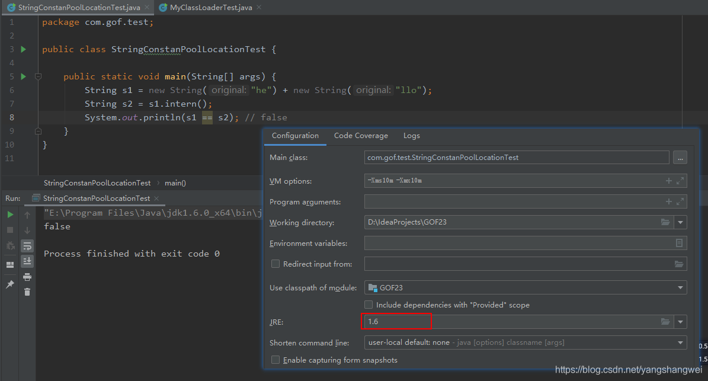
Task: Open classpath of module dropdown
Action: pyautogui.click(x=680, y=288)
